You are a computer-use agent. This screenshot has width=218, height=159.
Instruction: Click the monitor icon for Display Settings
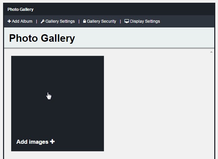click(127, 21)
